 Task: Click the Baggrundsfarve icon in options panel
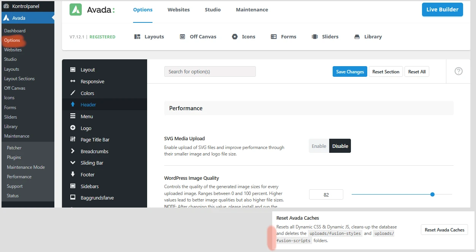pos(73,198)
